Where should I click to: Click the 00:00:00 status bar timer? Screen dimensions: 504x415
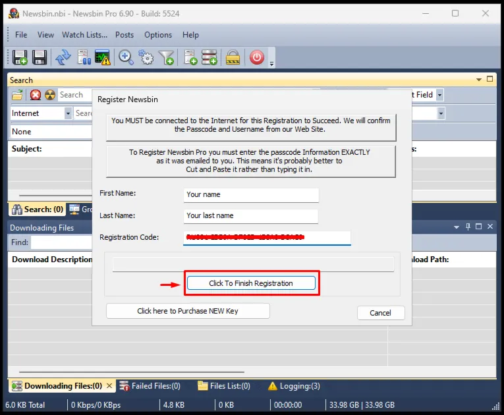tap(288, 405)
